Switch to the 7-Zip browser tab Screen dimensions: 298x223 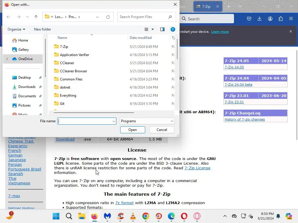[206, 6]
